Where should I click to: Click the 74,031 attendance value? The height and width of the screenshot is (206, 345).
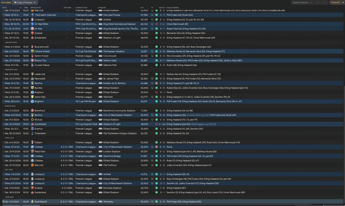pyautogui.click(x=144, y=165)
